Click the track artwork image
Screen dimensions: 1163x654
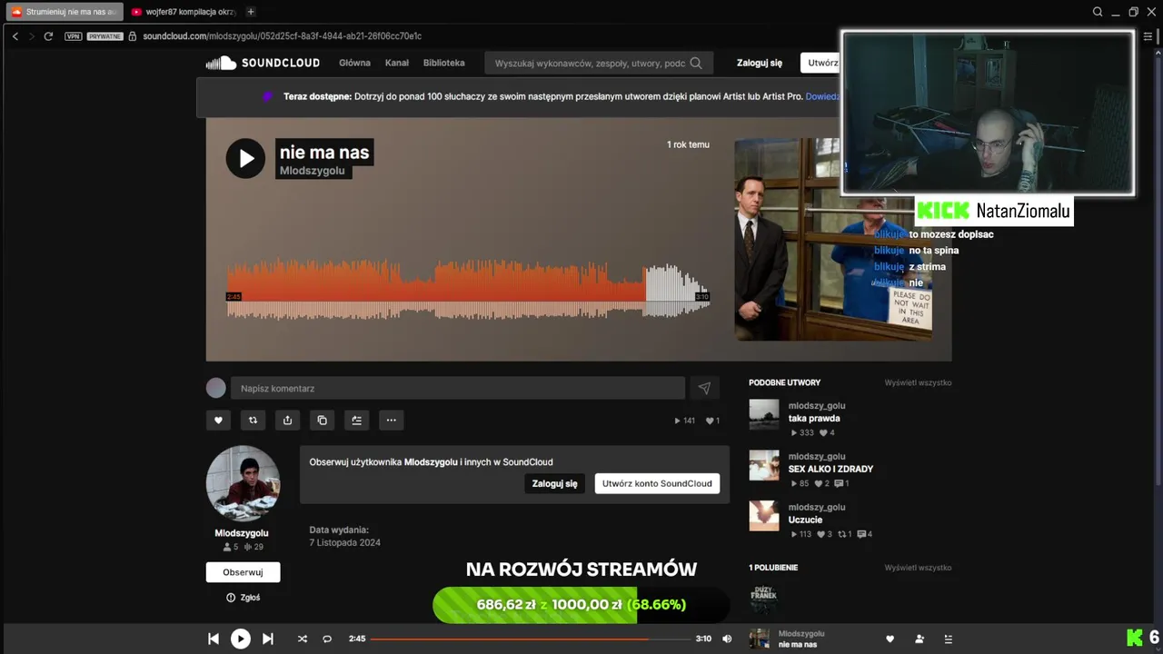(833, 239)
